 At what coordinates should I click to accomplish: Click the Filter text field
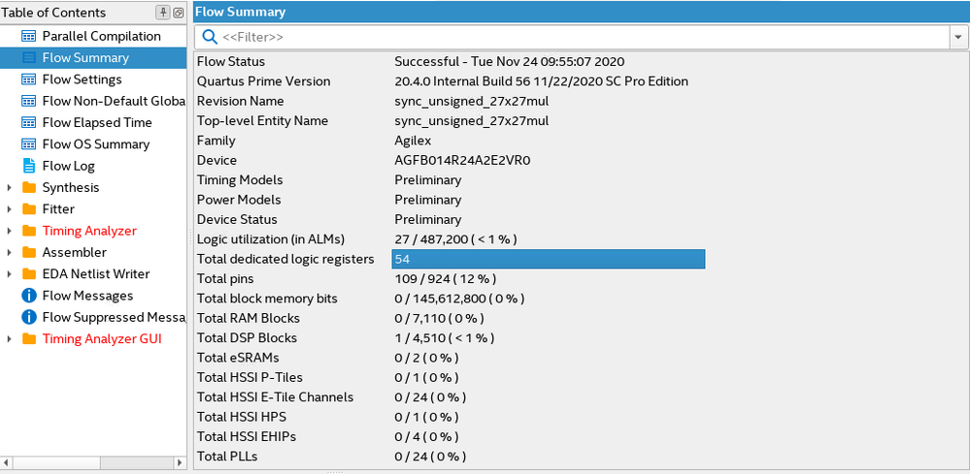point(583,37)
